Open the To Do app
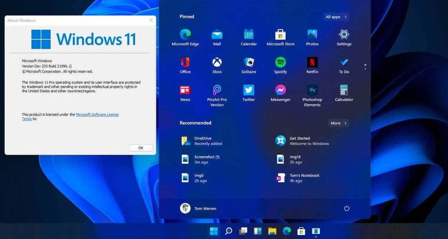 344,65
